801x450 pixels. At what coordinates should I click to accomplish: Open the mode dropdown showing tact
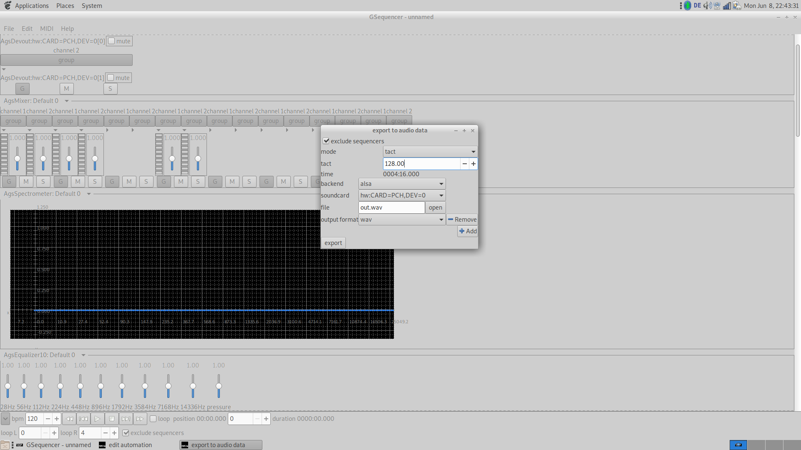click(430, 152)
